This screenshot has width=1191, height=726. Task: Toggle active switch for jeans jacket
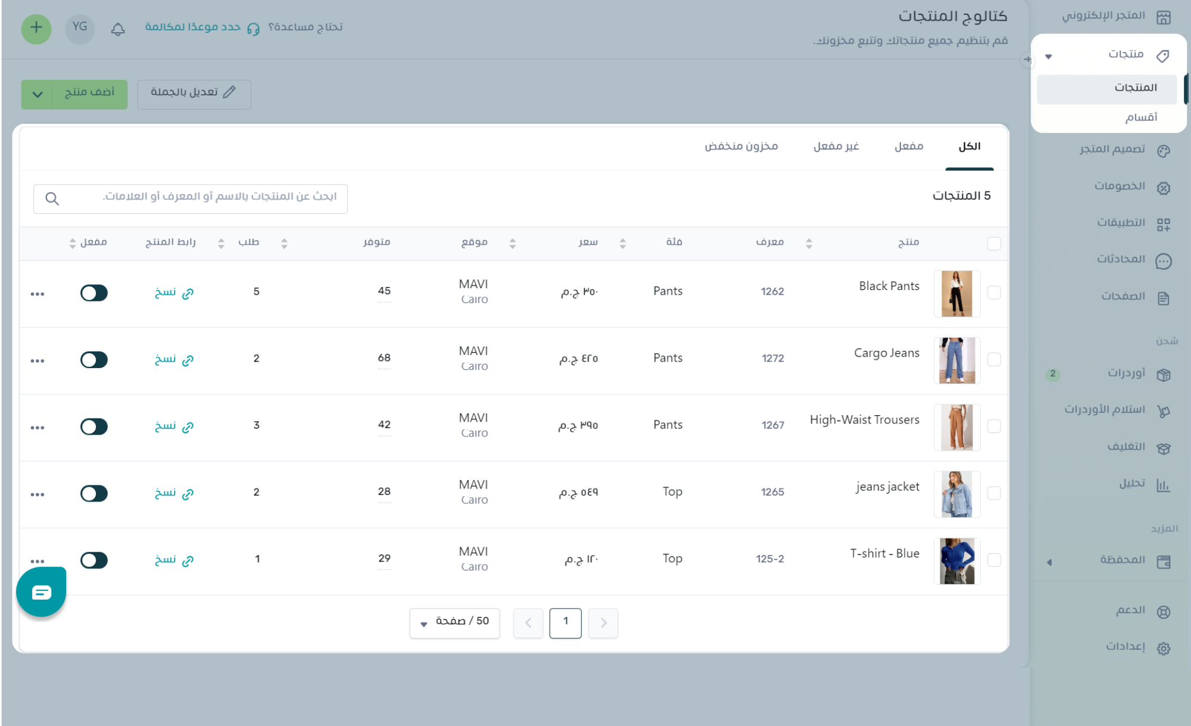click(x=94, y=493)
